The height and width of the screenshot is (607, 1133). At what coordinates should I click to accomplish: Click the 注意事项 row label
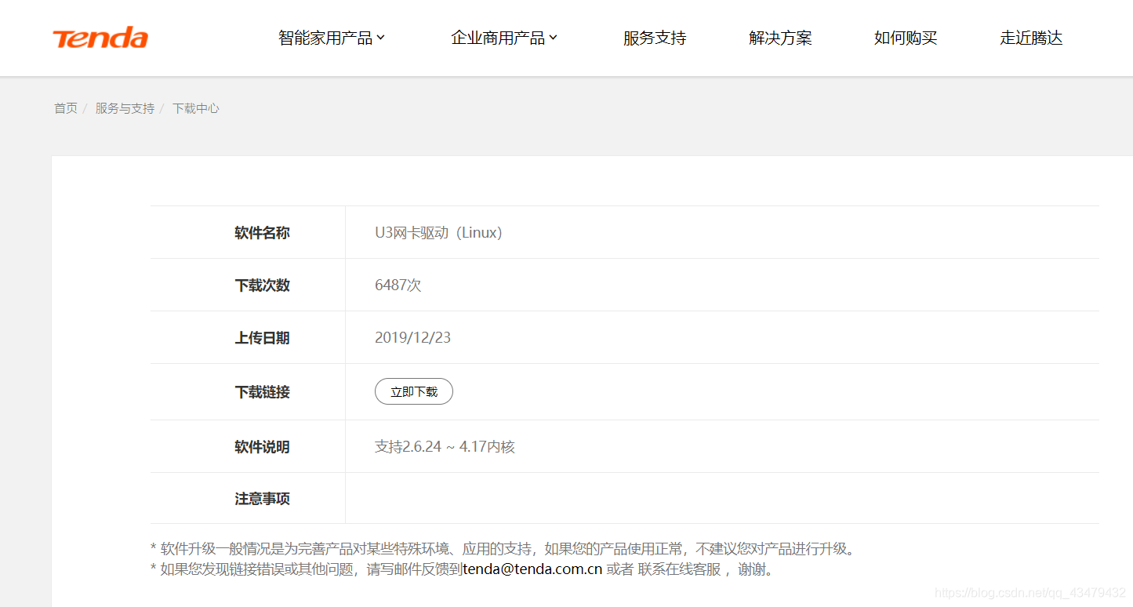(262, 499)
